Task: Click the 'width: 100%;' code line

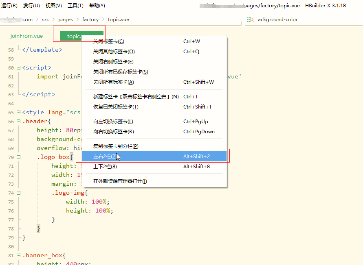Action: click(88, 202)
